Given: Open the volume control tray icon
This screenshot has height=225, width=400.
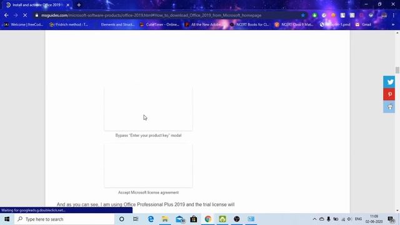Looking at the screenshot, I should coord(349,219).
